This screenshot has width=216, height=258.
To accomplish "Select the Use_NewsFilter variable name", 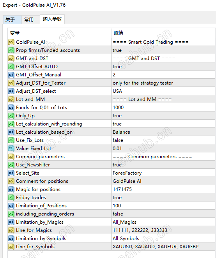I will [33, 165].
